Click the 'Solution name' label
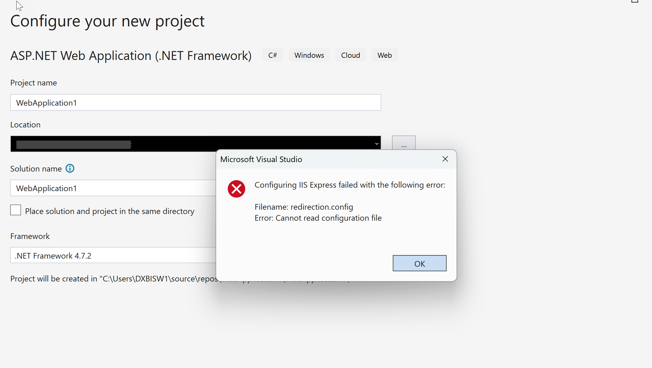This screenshot has width=652, height=368. [x=36, y=169]
